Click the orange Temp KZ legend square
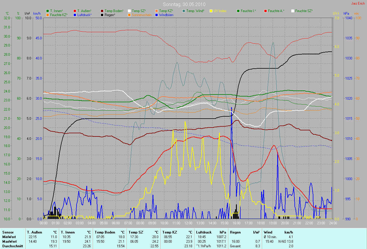Image resolution: width=367 pixels, height=249 pixels. pos(157,11)
